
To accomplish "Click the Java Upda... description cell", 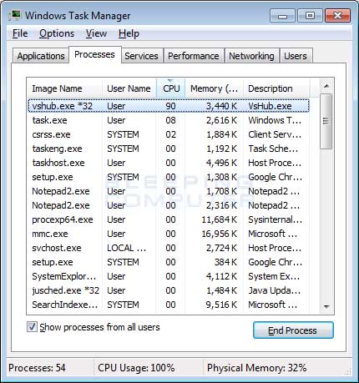I will (274, 290).
